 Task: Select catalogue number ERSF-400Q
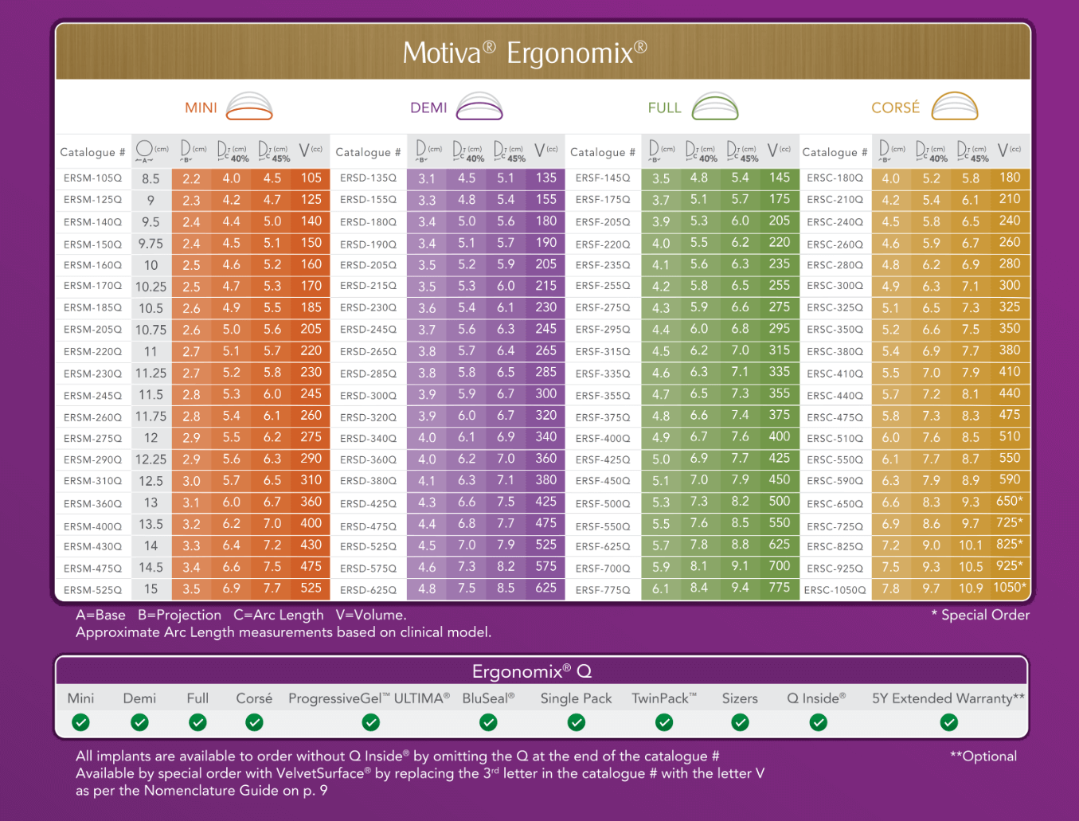[603, 438]
